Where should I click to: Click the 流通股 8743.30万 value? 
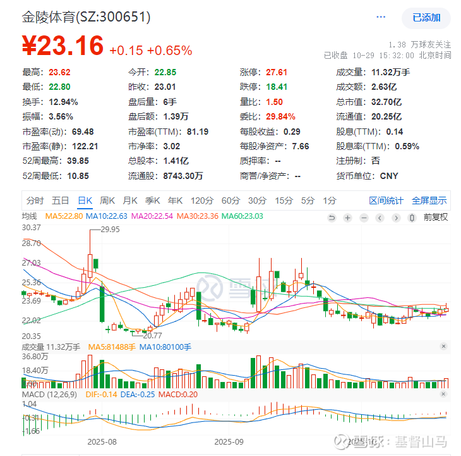coord(183,176)
